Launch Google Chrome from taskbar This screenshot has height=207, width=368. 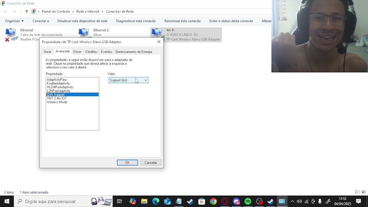point(213,201)
